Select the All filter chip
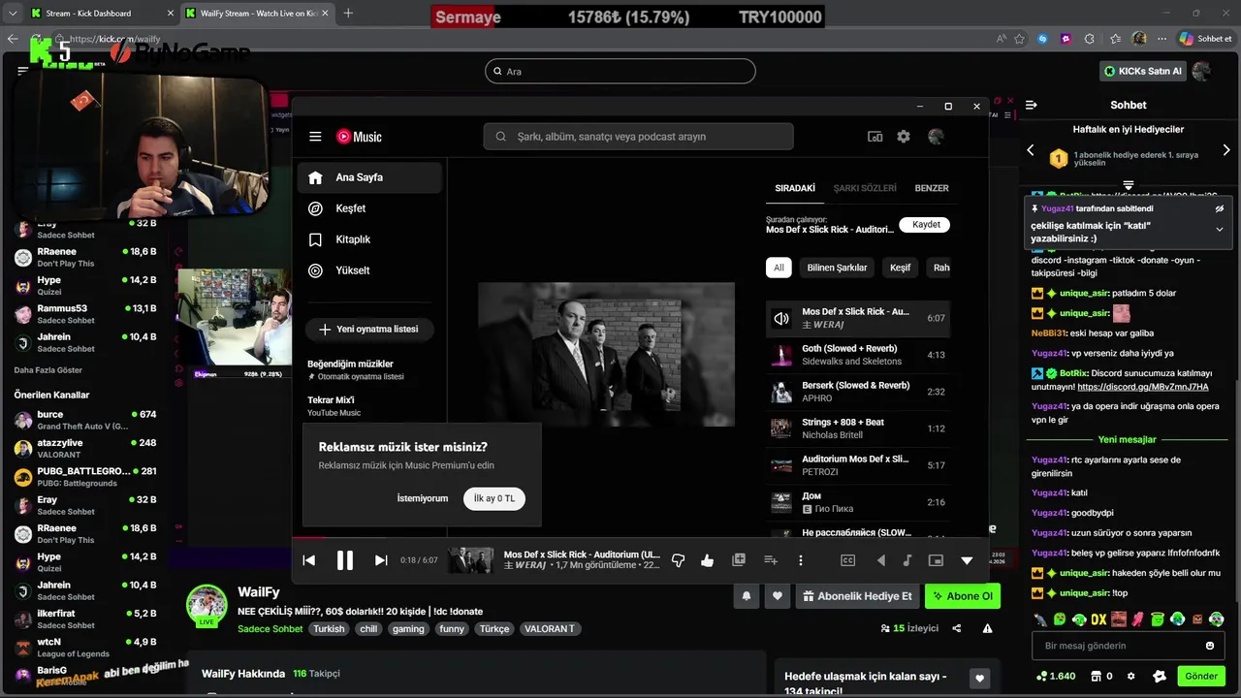Image resolution: width=1241 pixels, height=698 pixels. pos(779,268)
